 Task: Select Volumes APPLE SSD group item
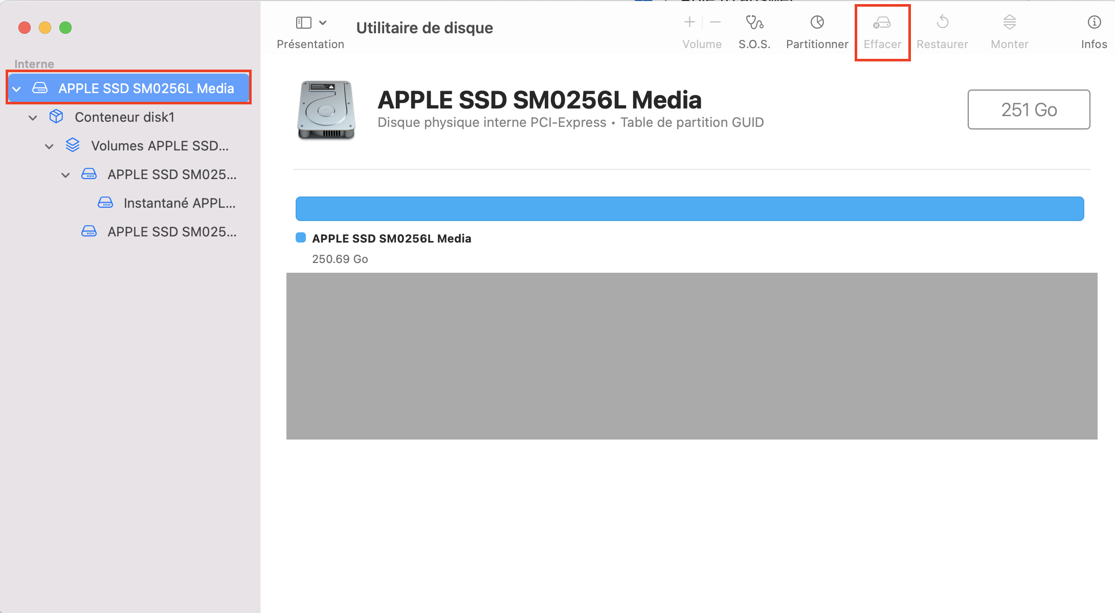pyautogui.click(x=159, y=146)
